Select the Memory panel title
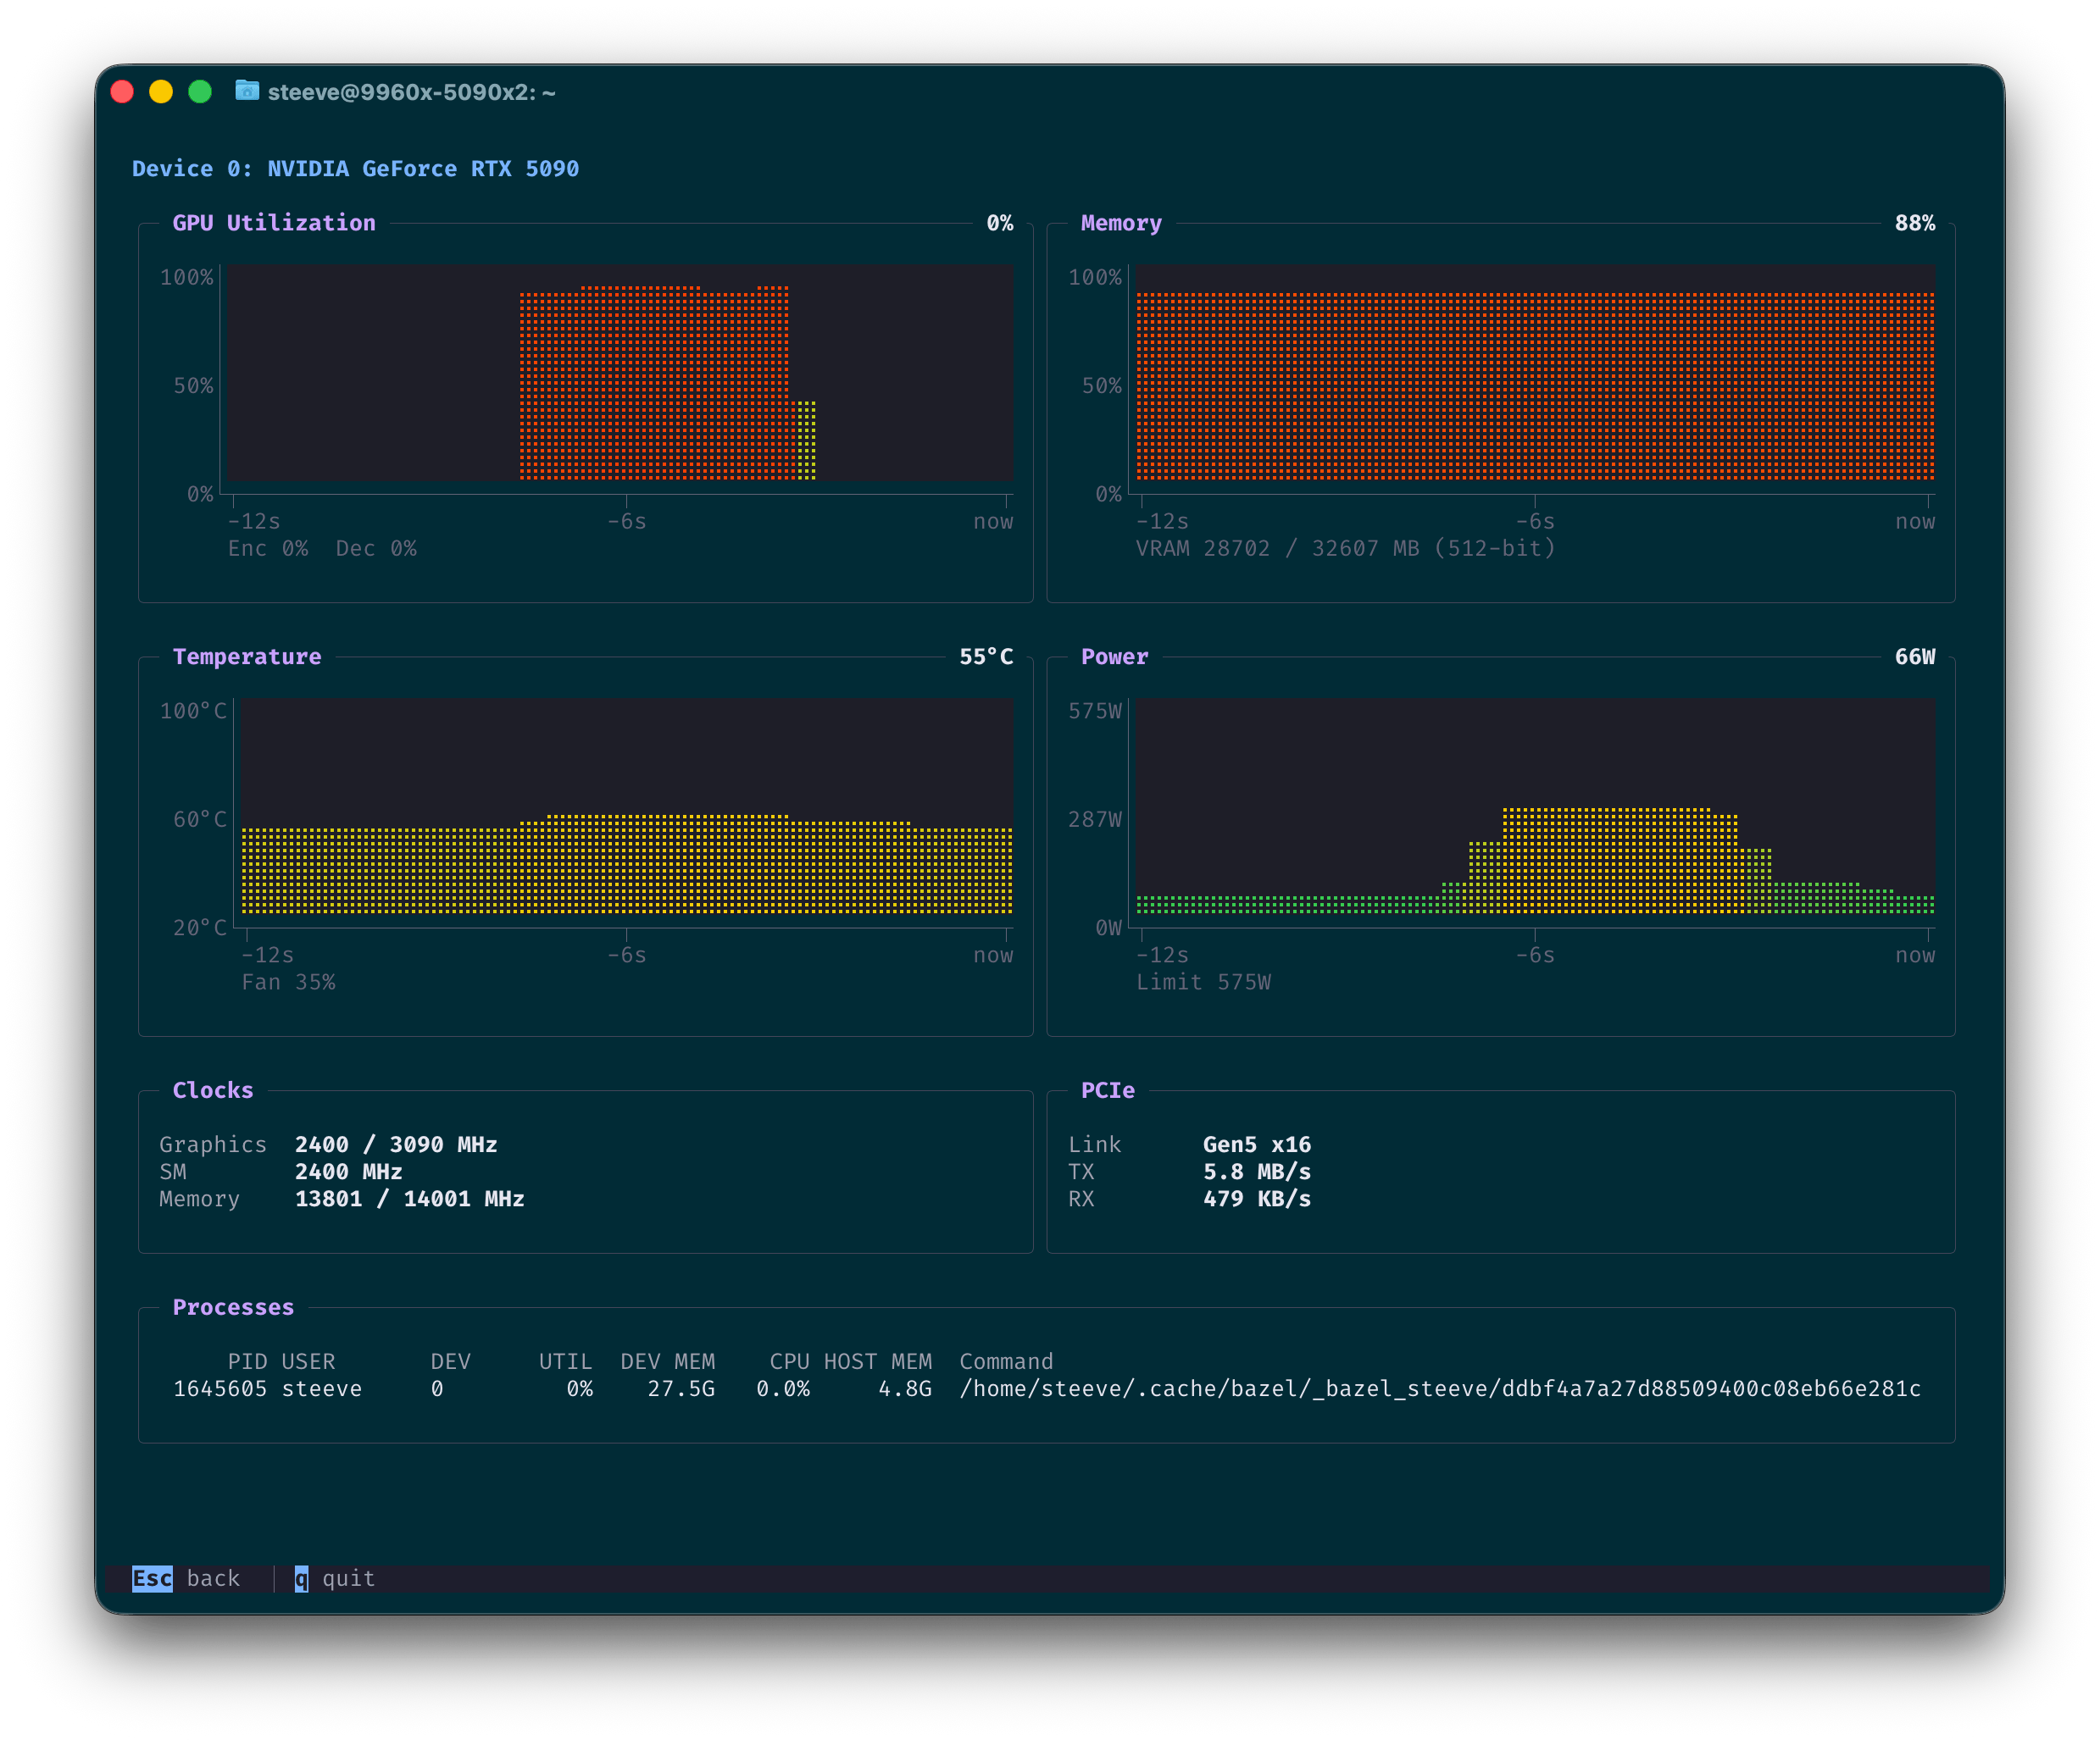The height and width of the screenshot is (1740, 2100). (1121, 223)
